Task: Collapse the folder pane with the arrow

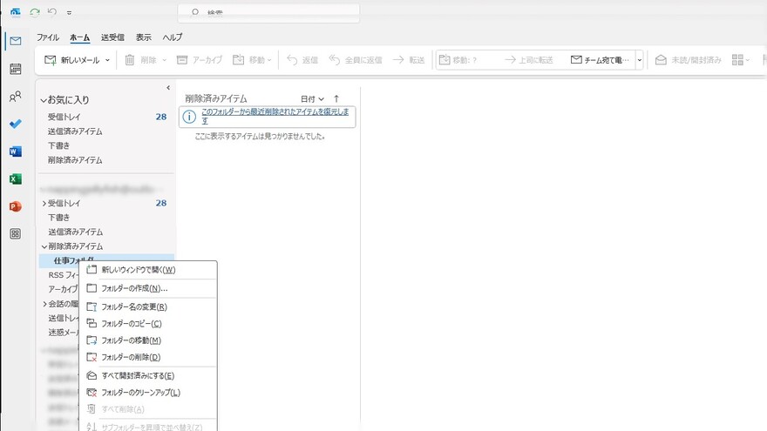Action: pos(168,88)
